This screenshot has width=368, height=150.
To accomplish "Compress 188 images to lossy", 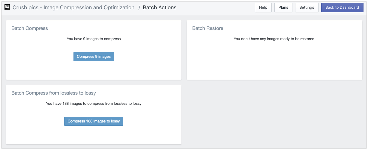I will click(x=94, y=121).
